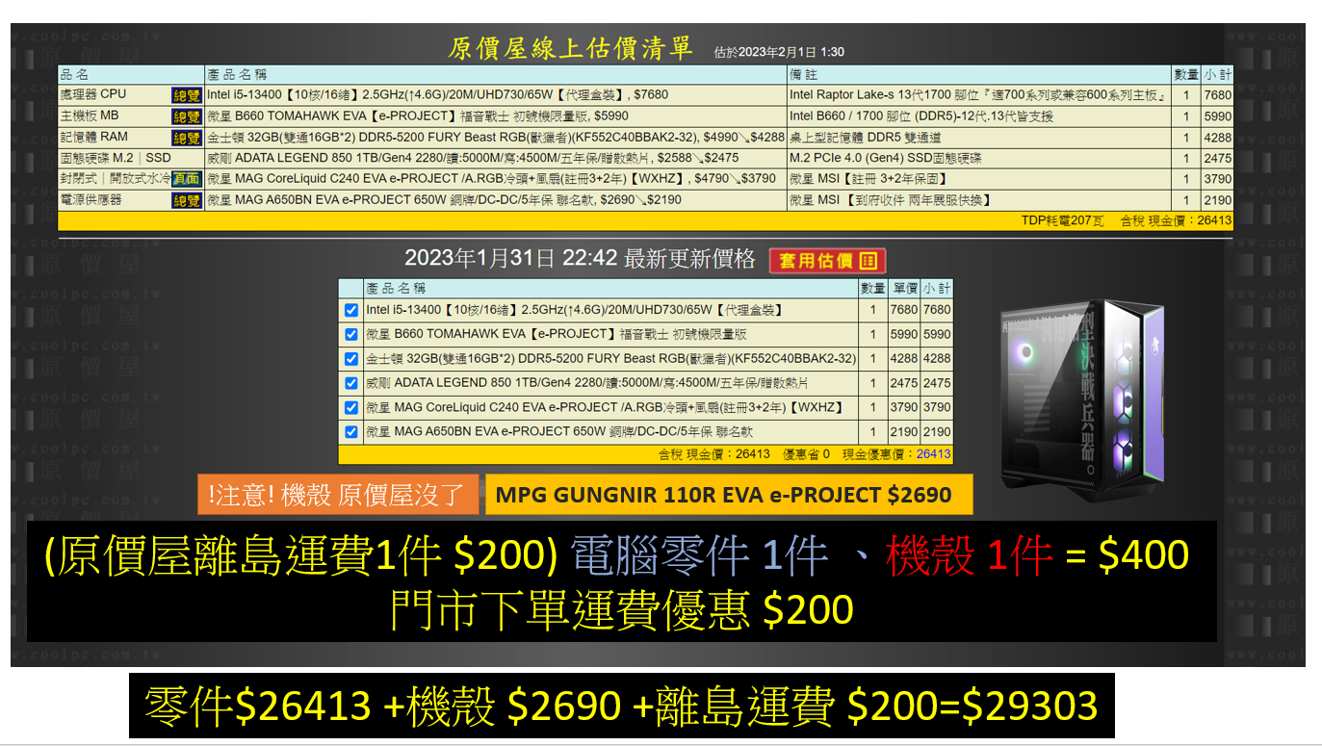Select the MPG GUNGNIR 110R EVA e-PROJECT $2690 box

pos(729,495)
